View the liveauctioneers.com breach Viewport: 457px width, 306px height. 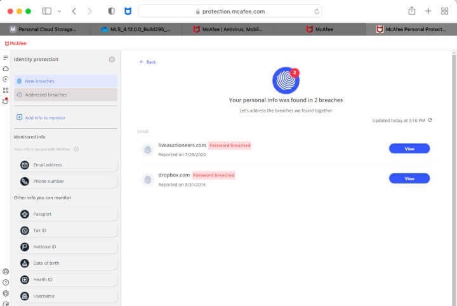pos(409,149)
